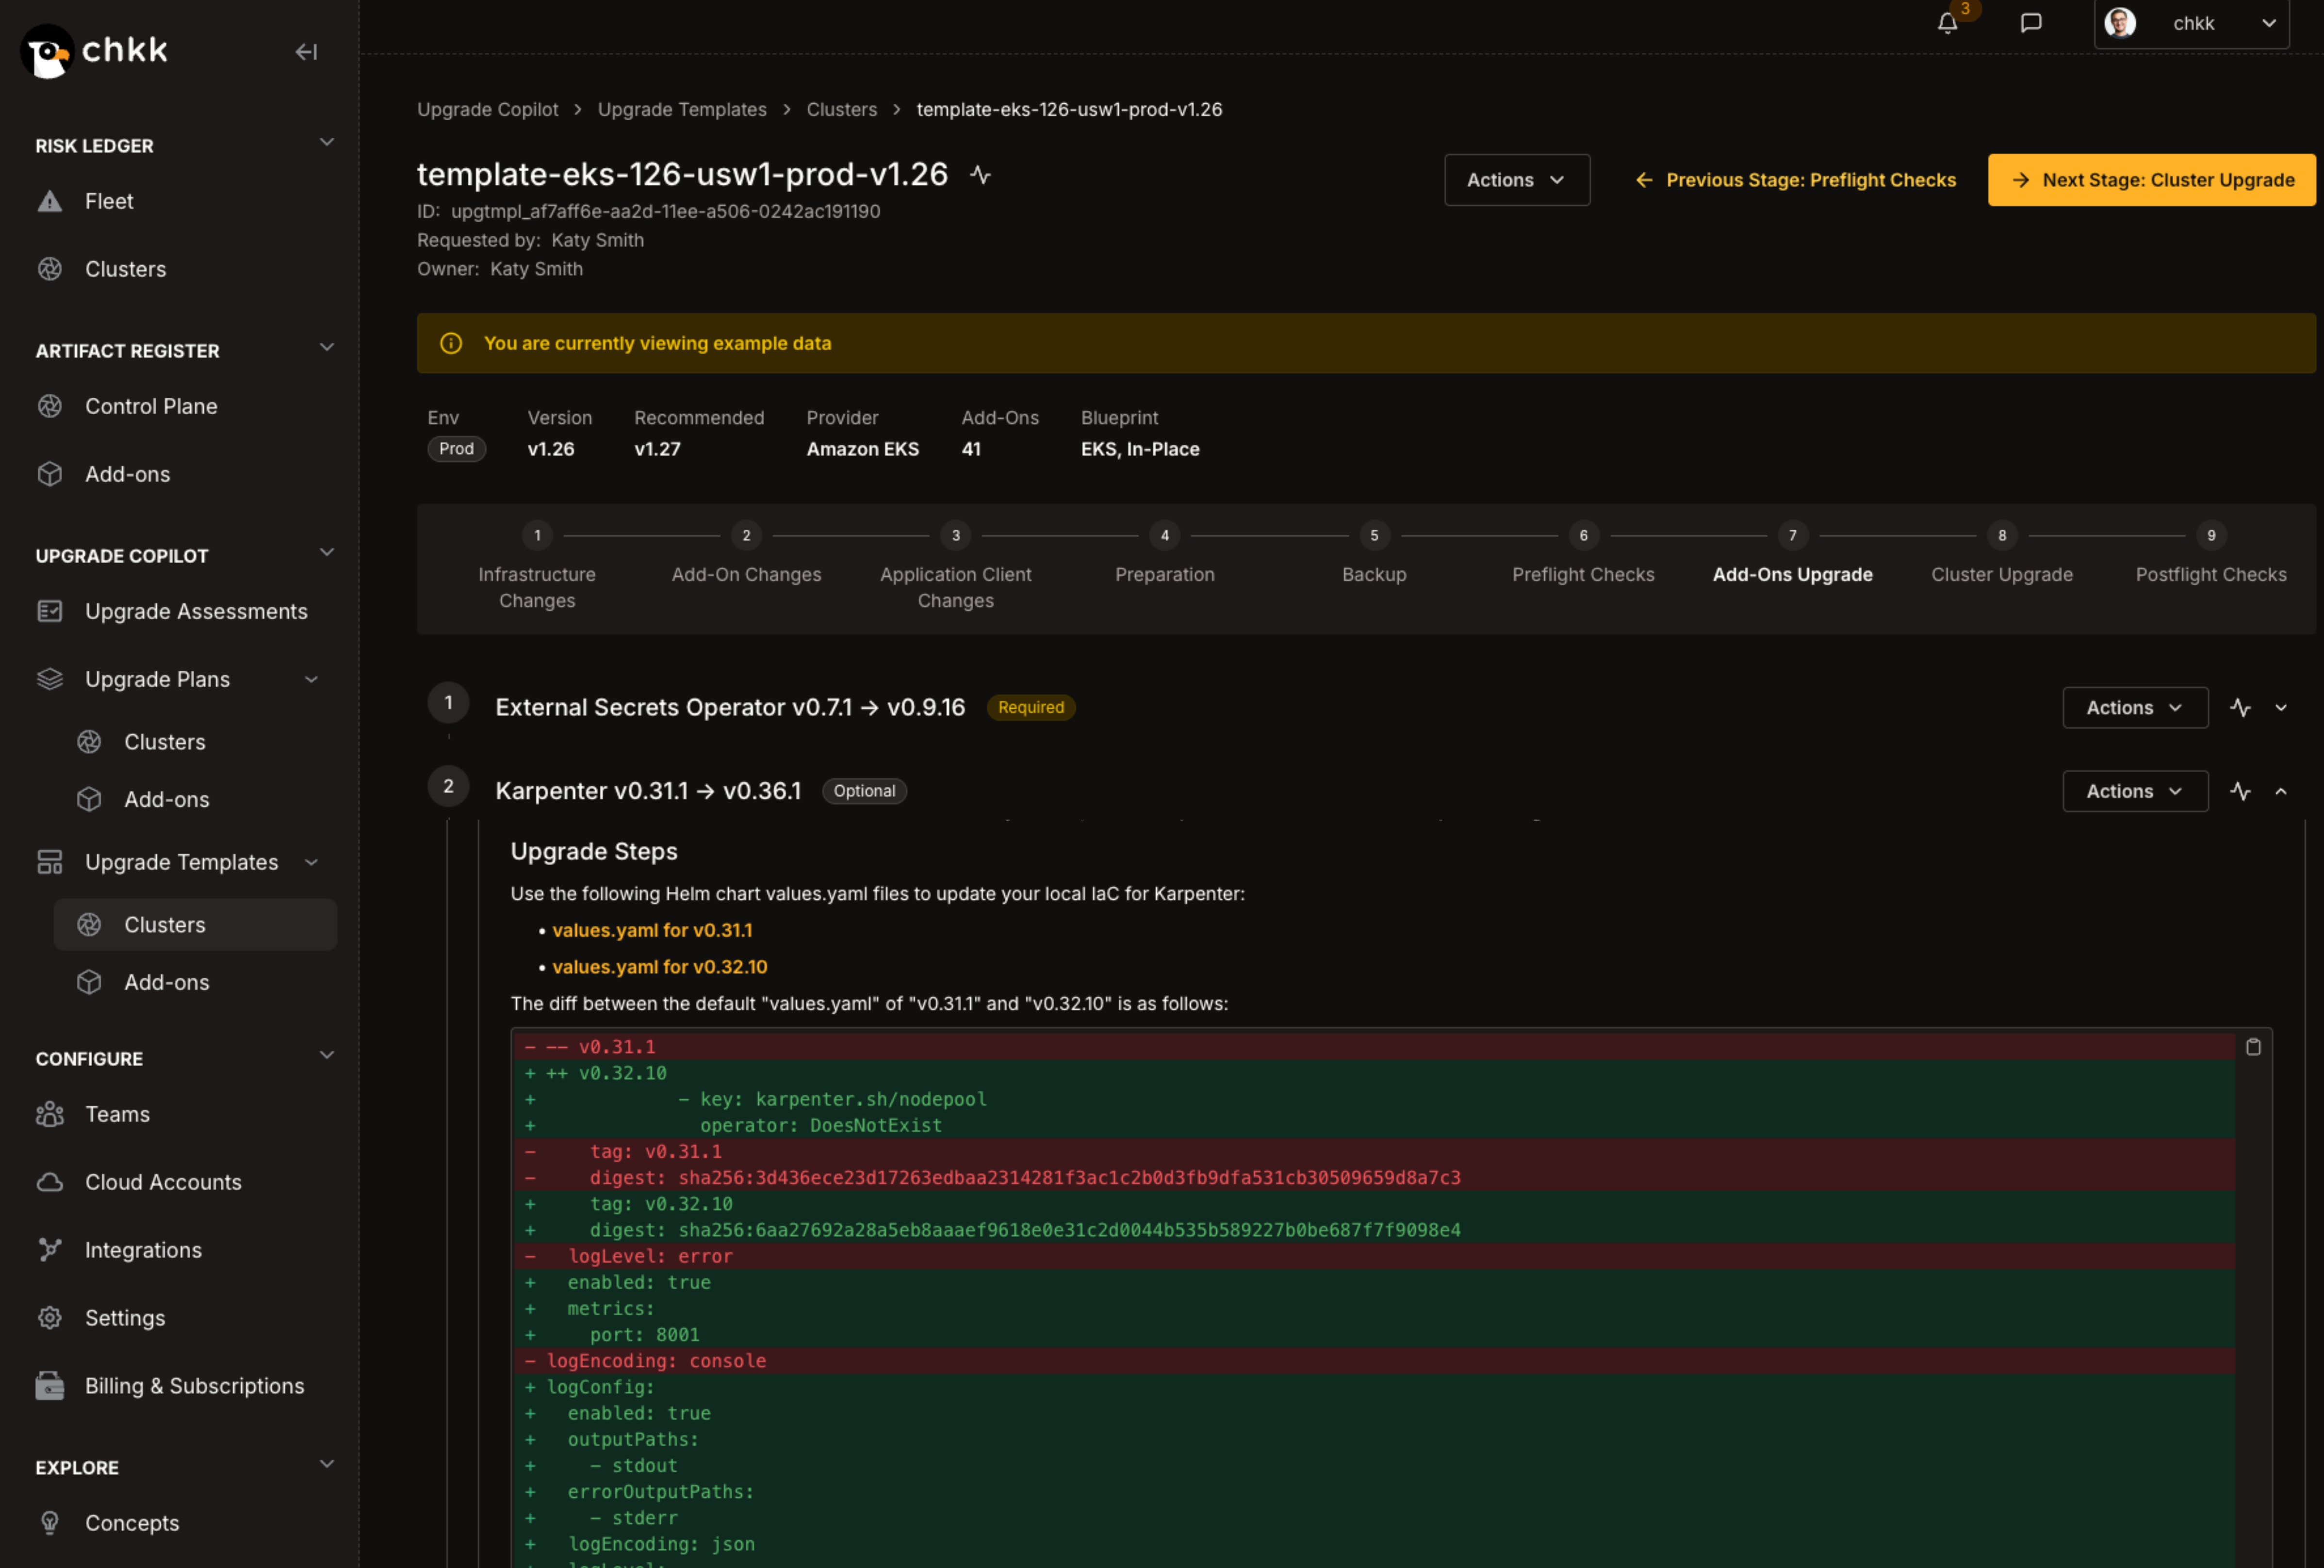Image resolution: width=2324 pixels, height=1568 pixels.
Task: Collapse the Risk Ledger section
Action: click(x=326, y=143)
